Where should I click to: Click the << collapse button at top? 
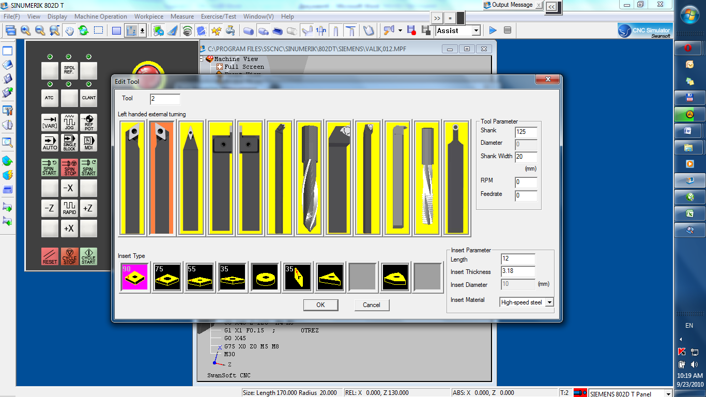(x=552, y=7)
